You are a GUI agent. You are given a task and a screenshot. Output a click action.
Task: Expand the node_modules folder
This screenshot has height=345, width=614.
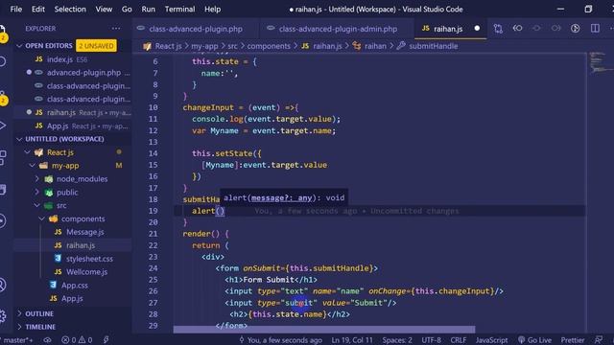pos(37,179)
